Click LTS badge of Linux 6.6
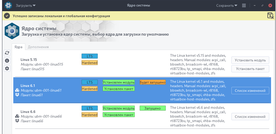Screen dimensions: 276x134 (90, 108)
